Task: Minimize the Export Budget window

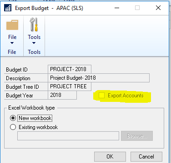Action: coord(117,8)
